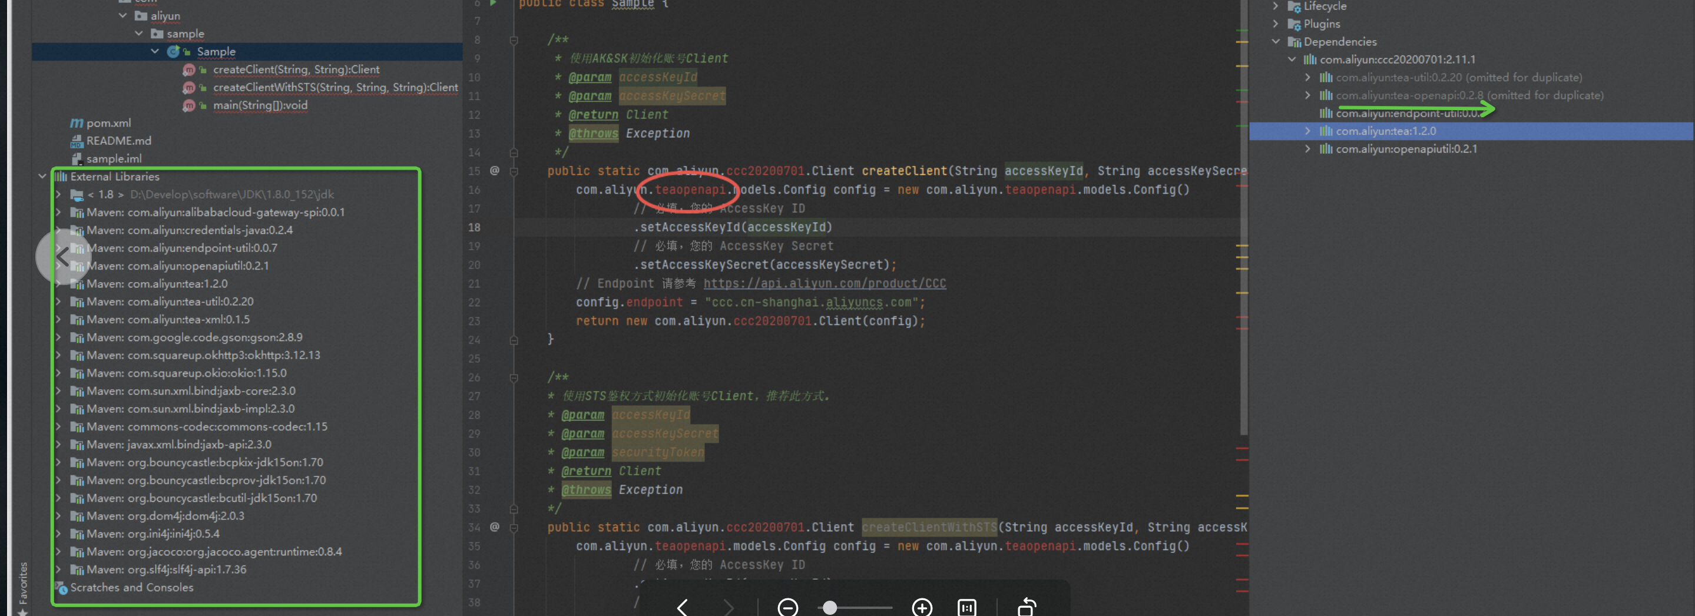
Task: Click the main method icon
Action: (x=189, y=105)
